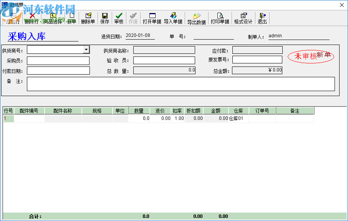
Task: Click the 行号 column header
Action: (x=8, y=111)
